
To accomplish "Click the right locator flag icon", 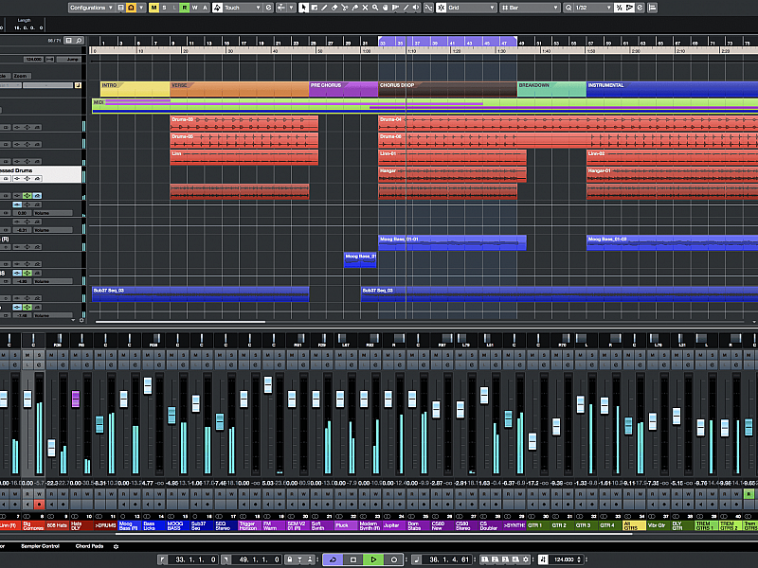I will coord(226,559).
